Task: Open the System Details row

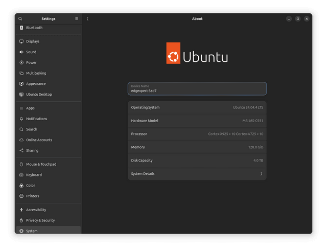Action: pos(197,174)
